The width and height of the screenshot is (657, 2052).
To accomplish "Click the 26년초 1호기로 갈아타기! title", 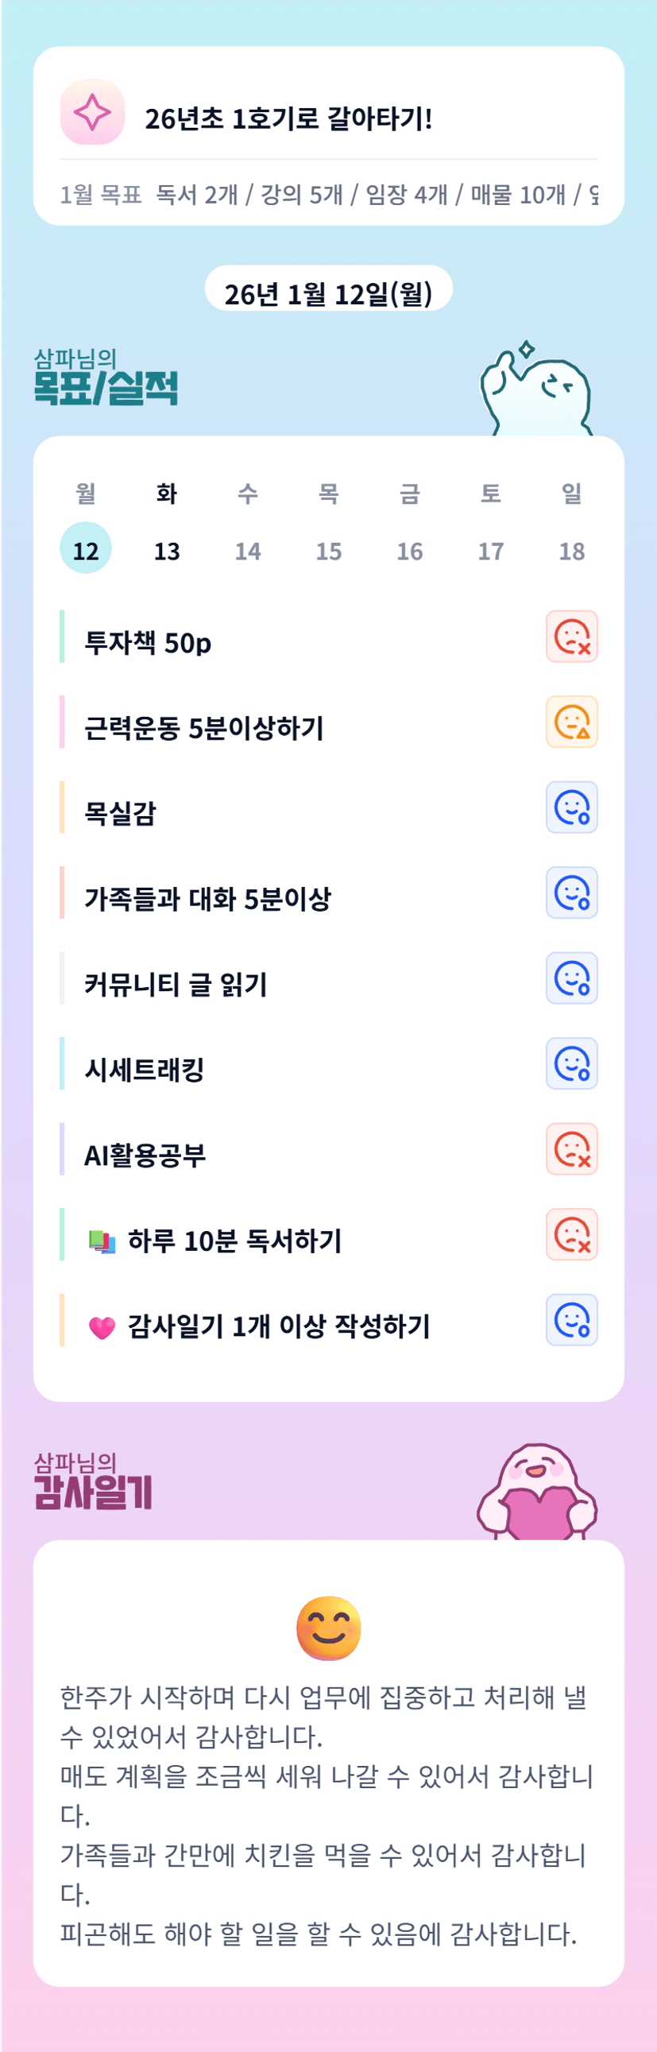I will point(288,118).
